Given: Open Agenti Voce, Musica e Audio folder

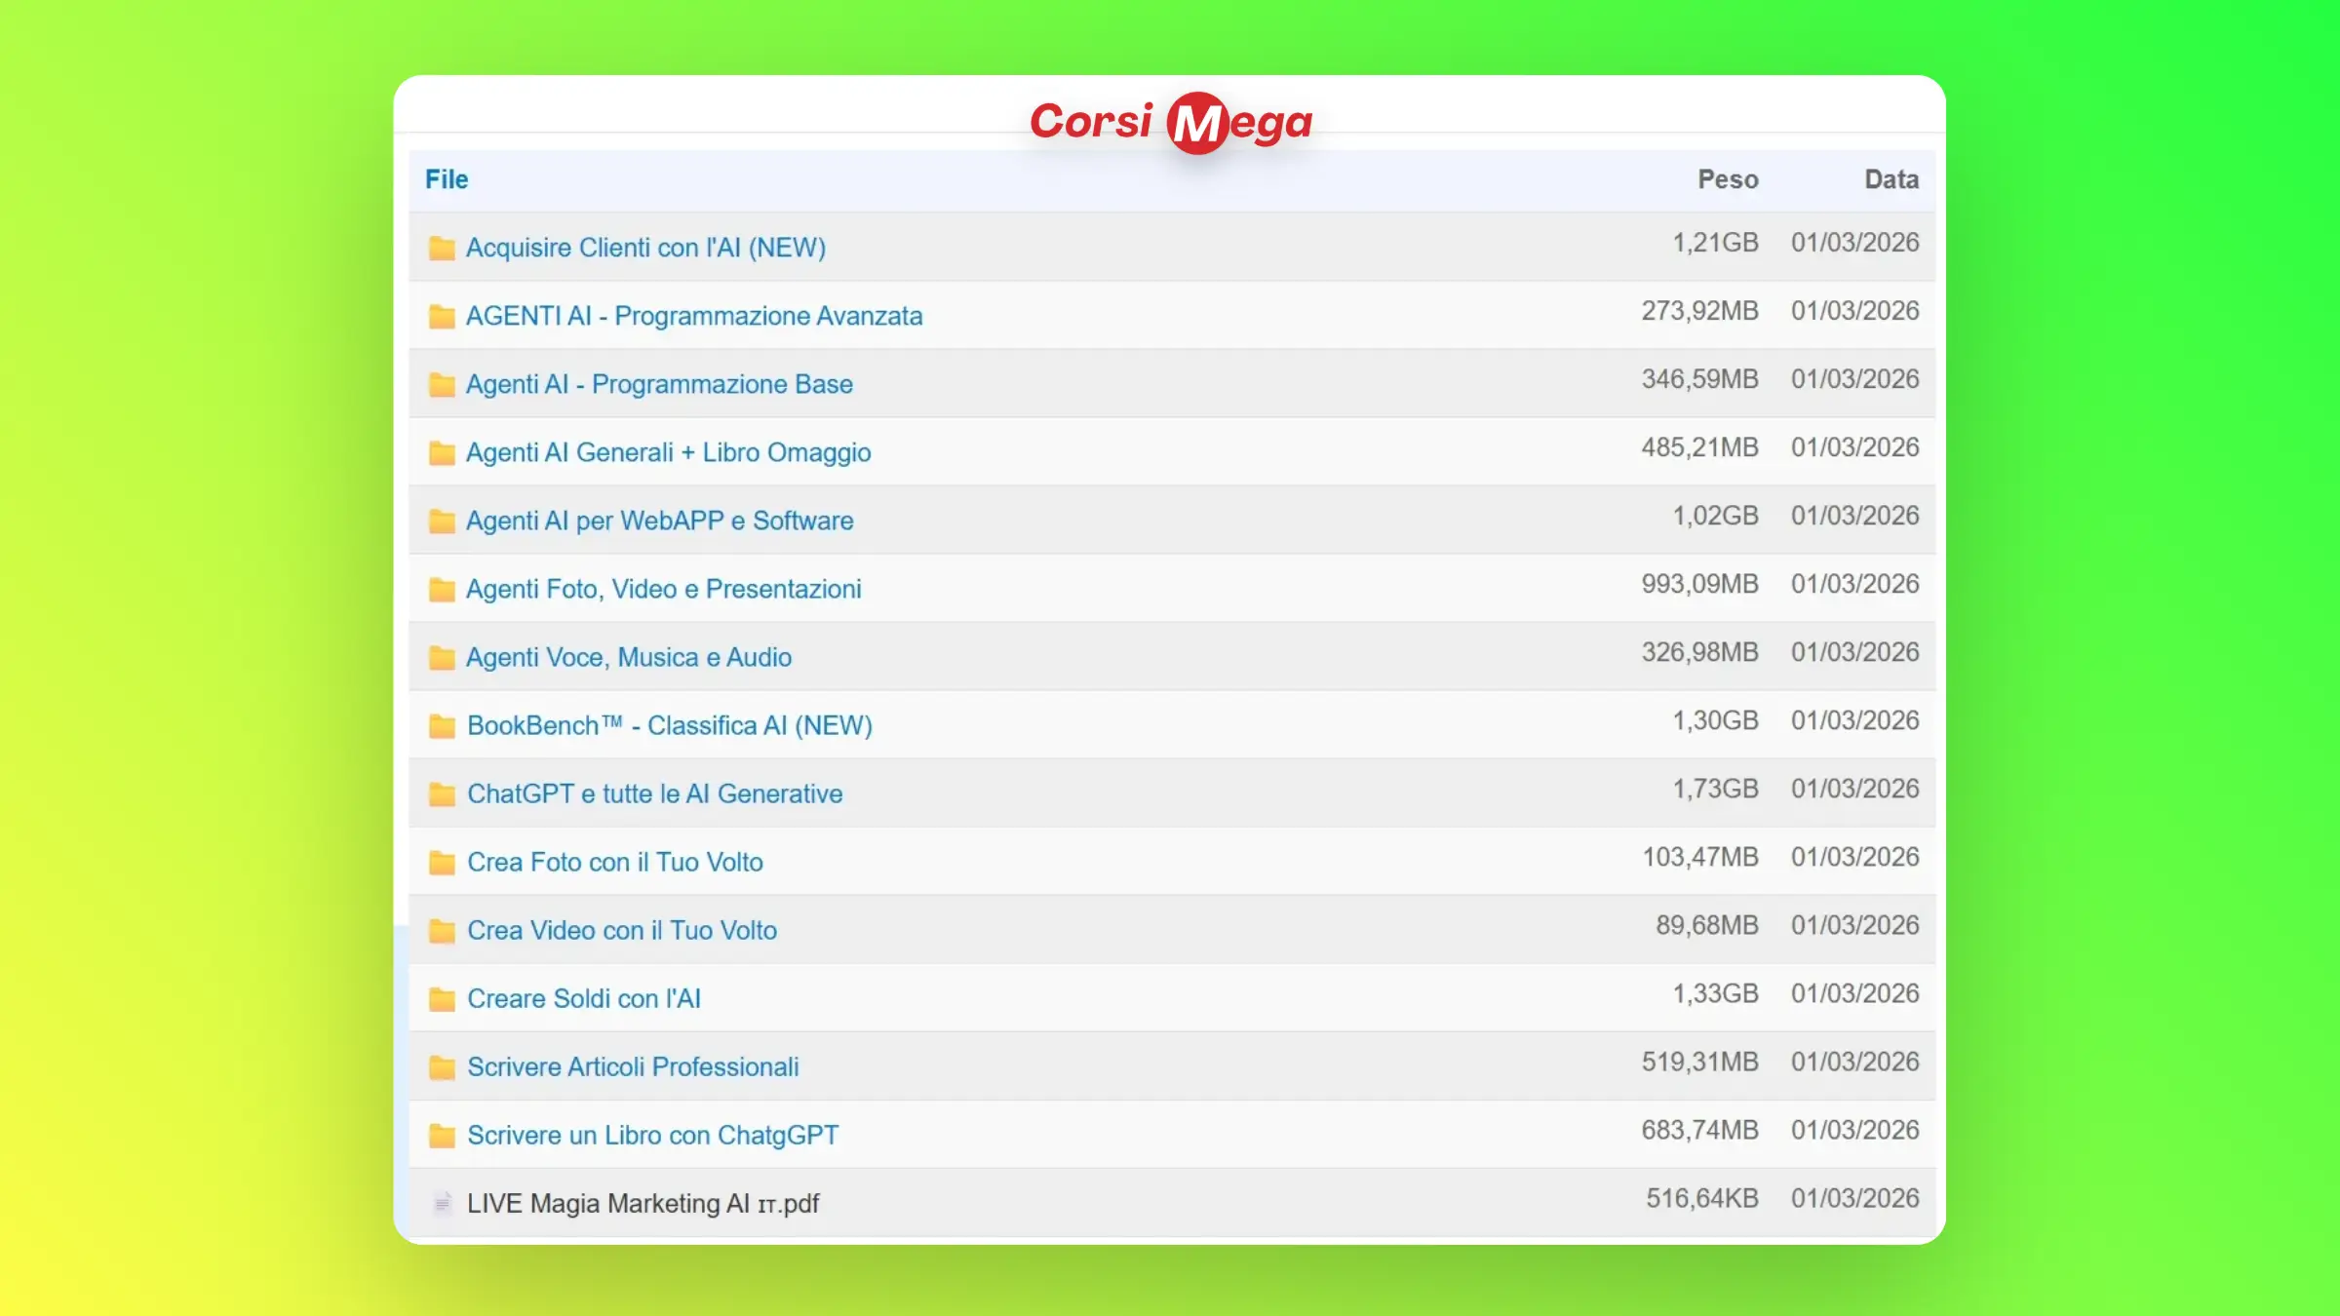Looking at the screenshot, I should tap(628, 657).
